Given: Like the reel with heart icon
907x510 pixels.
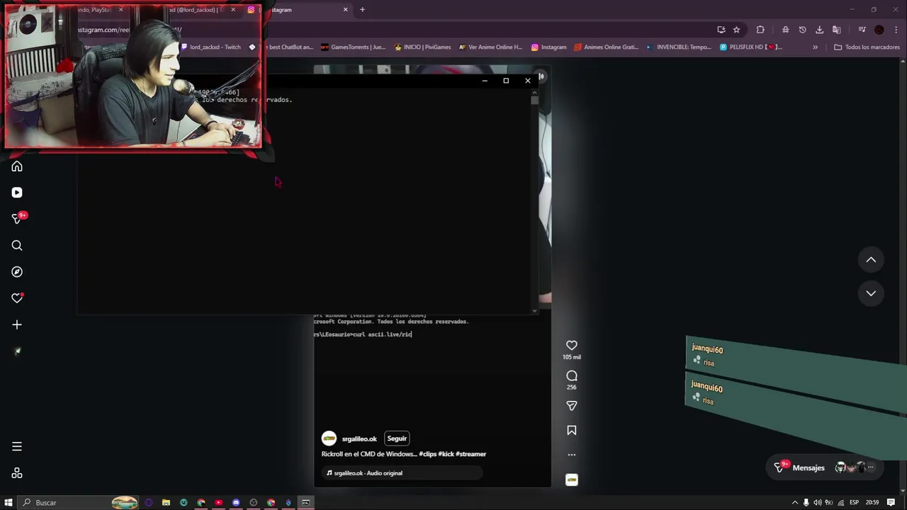Looking at the screenshot, I should (572, 346).
